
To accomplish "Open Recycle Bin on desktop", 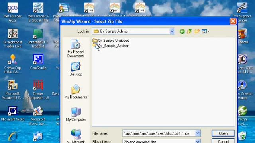I will pyautogui.click(x=242, y=135).
